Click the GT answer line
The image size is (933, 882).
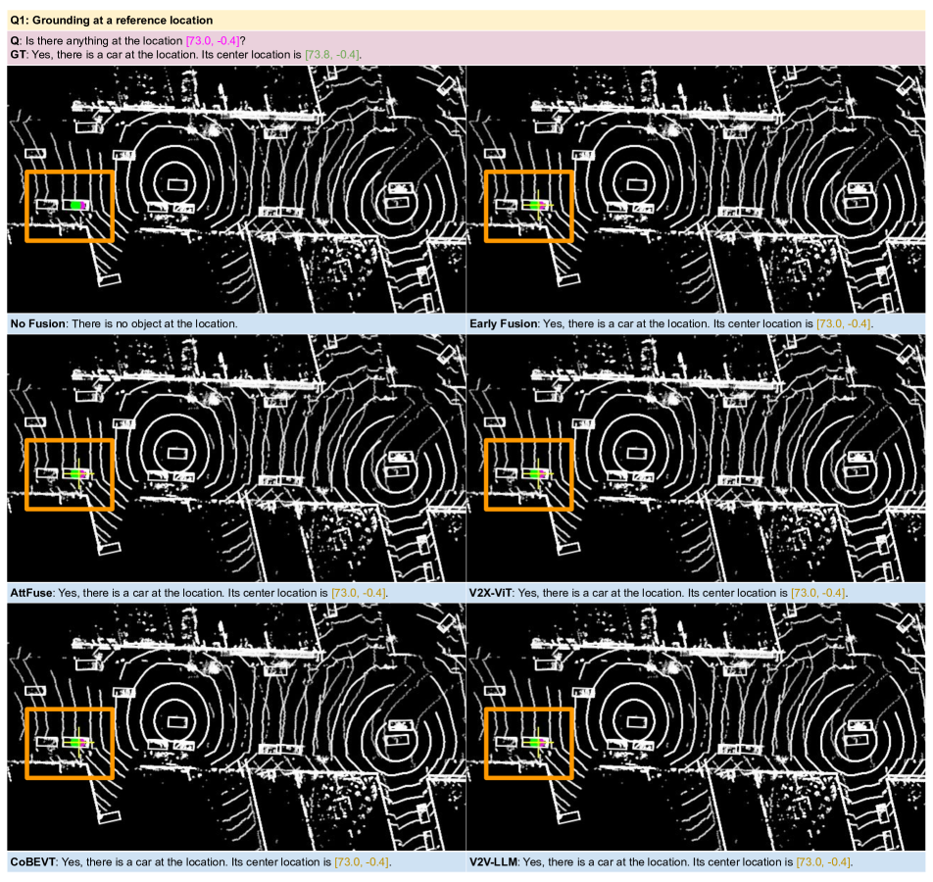[x=185, y=54]
